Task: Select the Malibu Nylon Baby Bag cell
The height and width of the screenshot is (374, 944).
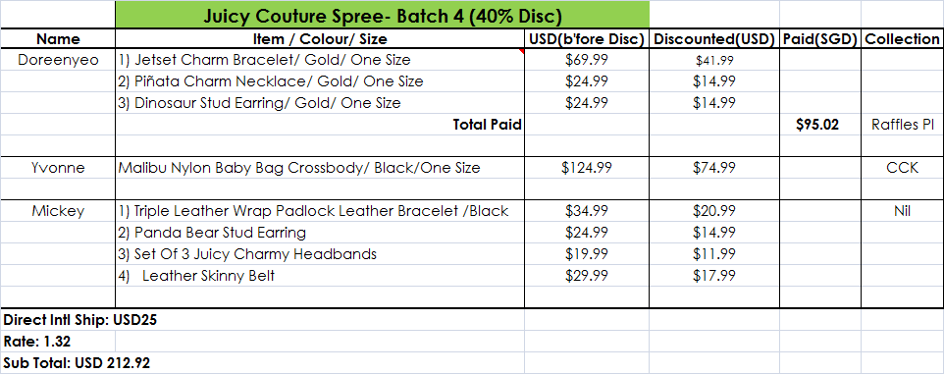Action: [320, 168]
